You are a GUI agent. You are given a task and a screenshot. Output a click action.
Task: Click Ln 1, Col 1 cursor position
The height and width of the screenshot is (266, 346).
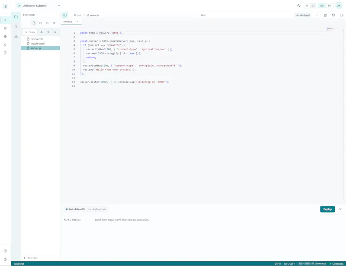[x=289, y=263]
